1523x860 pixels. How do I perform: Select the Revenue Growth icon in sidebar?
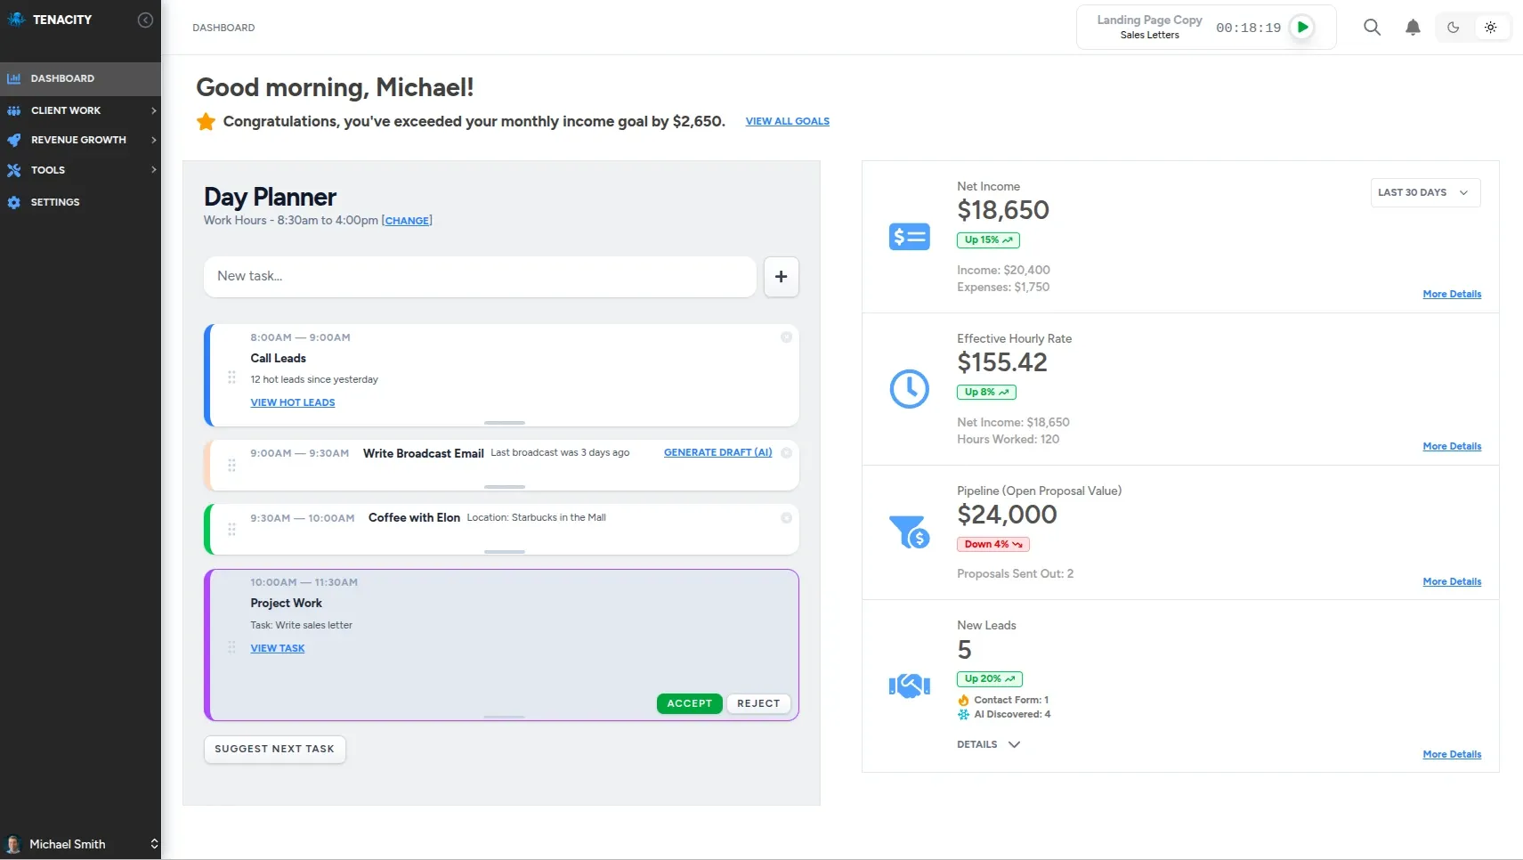[14, 140]
